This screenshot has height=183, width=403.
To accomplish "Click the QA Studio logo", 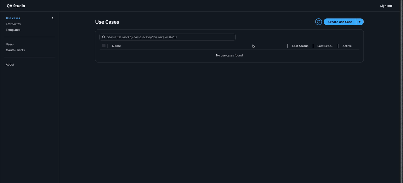I will click(16, 5).
